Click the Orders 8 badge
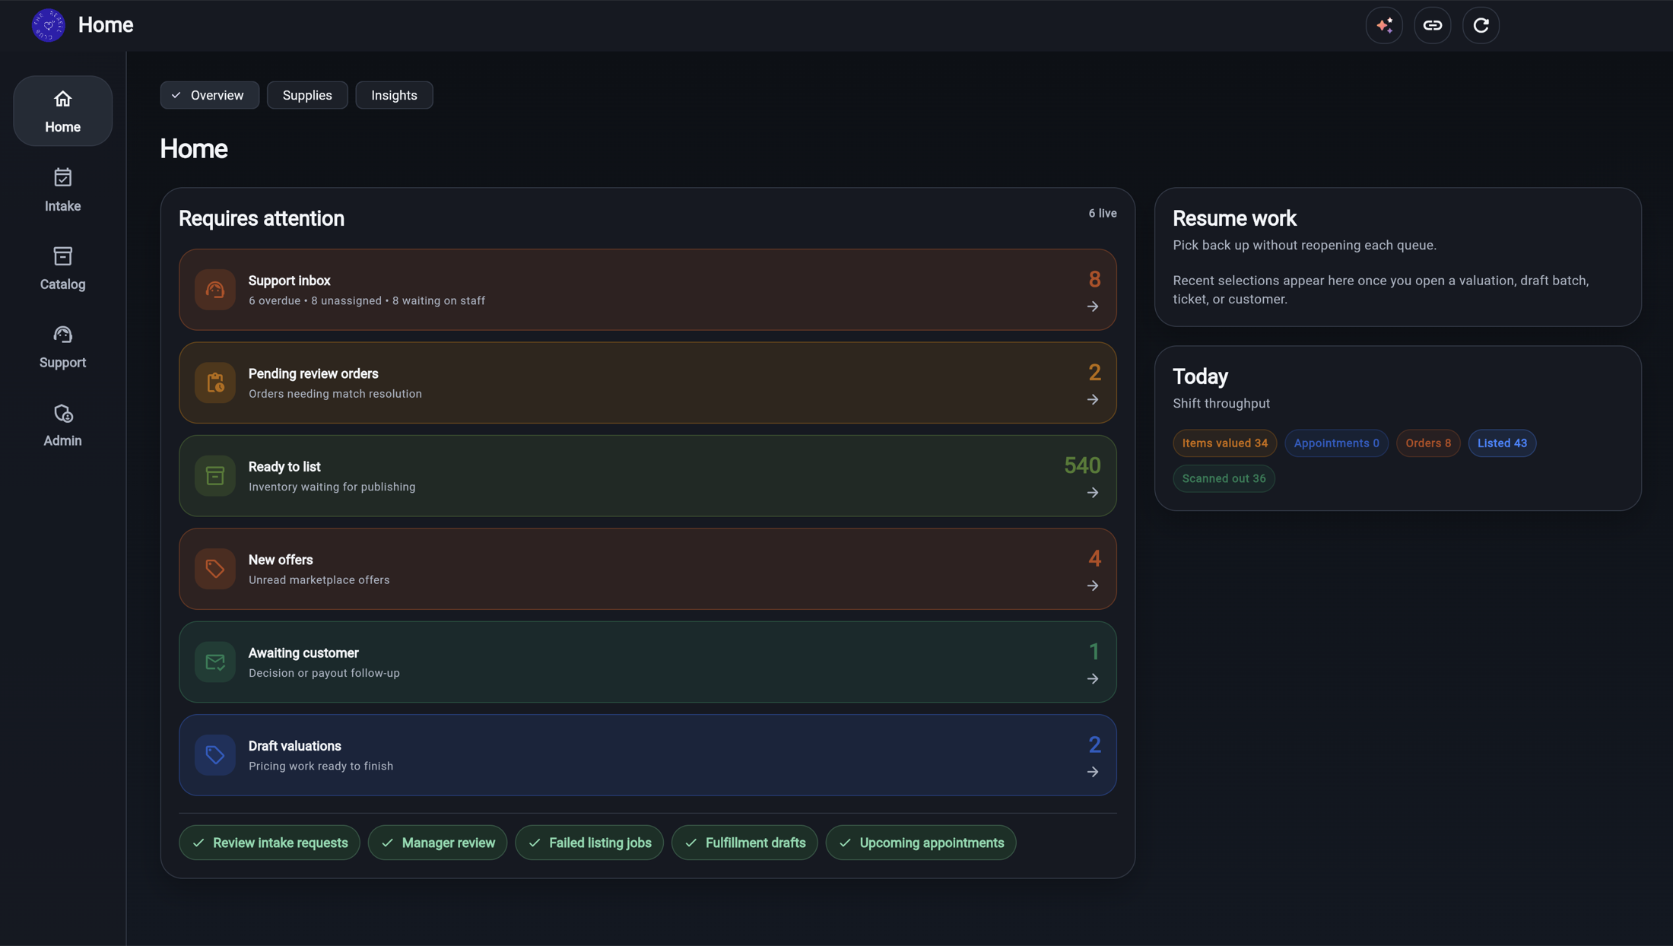The width and height of the screenshot is (1673, 946). (1428, 443)
